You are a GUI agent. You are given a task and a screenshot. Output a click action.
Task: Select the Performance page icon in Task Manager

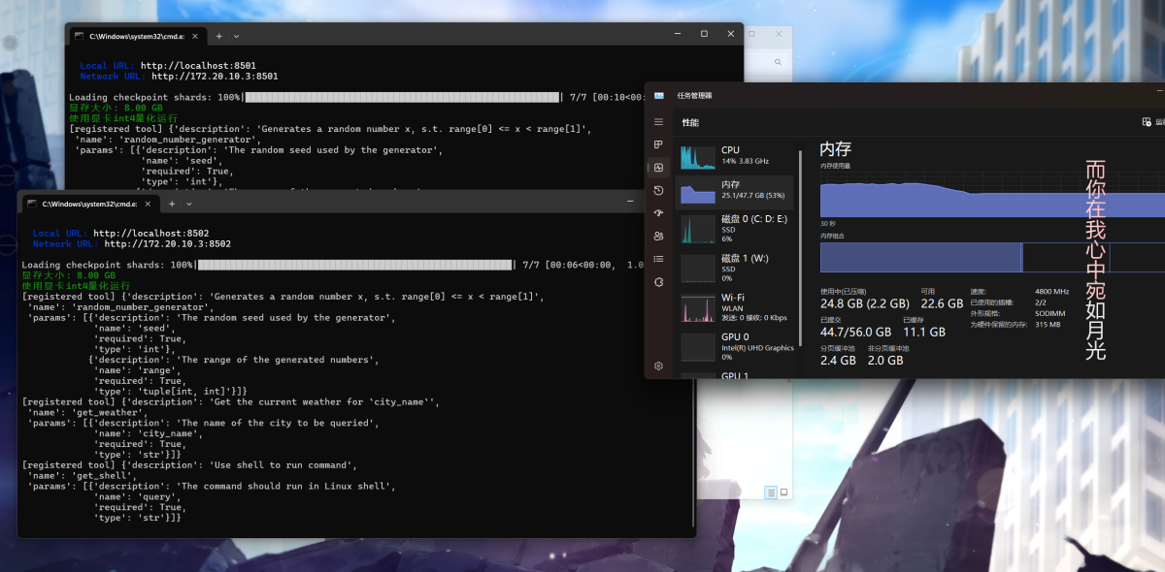click(658, 168)
